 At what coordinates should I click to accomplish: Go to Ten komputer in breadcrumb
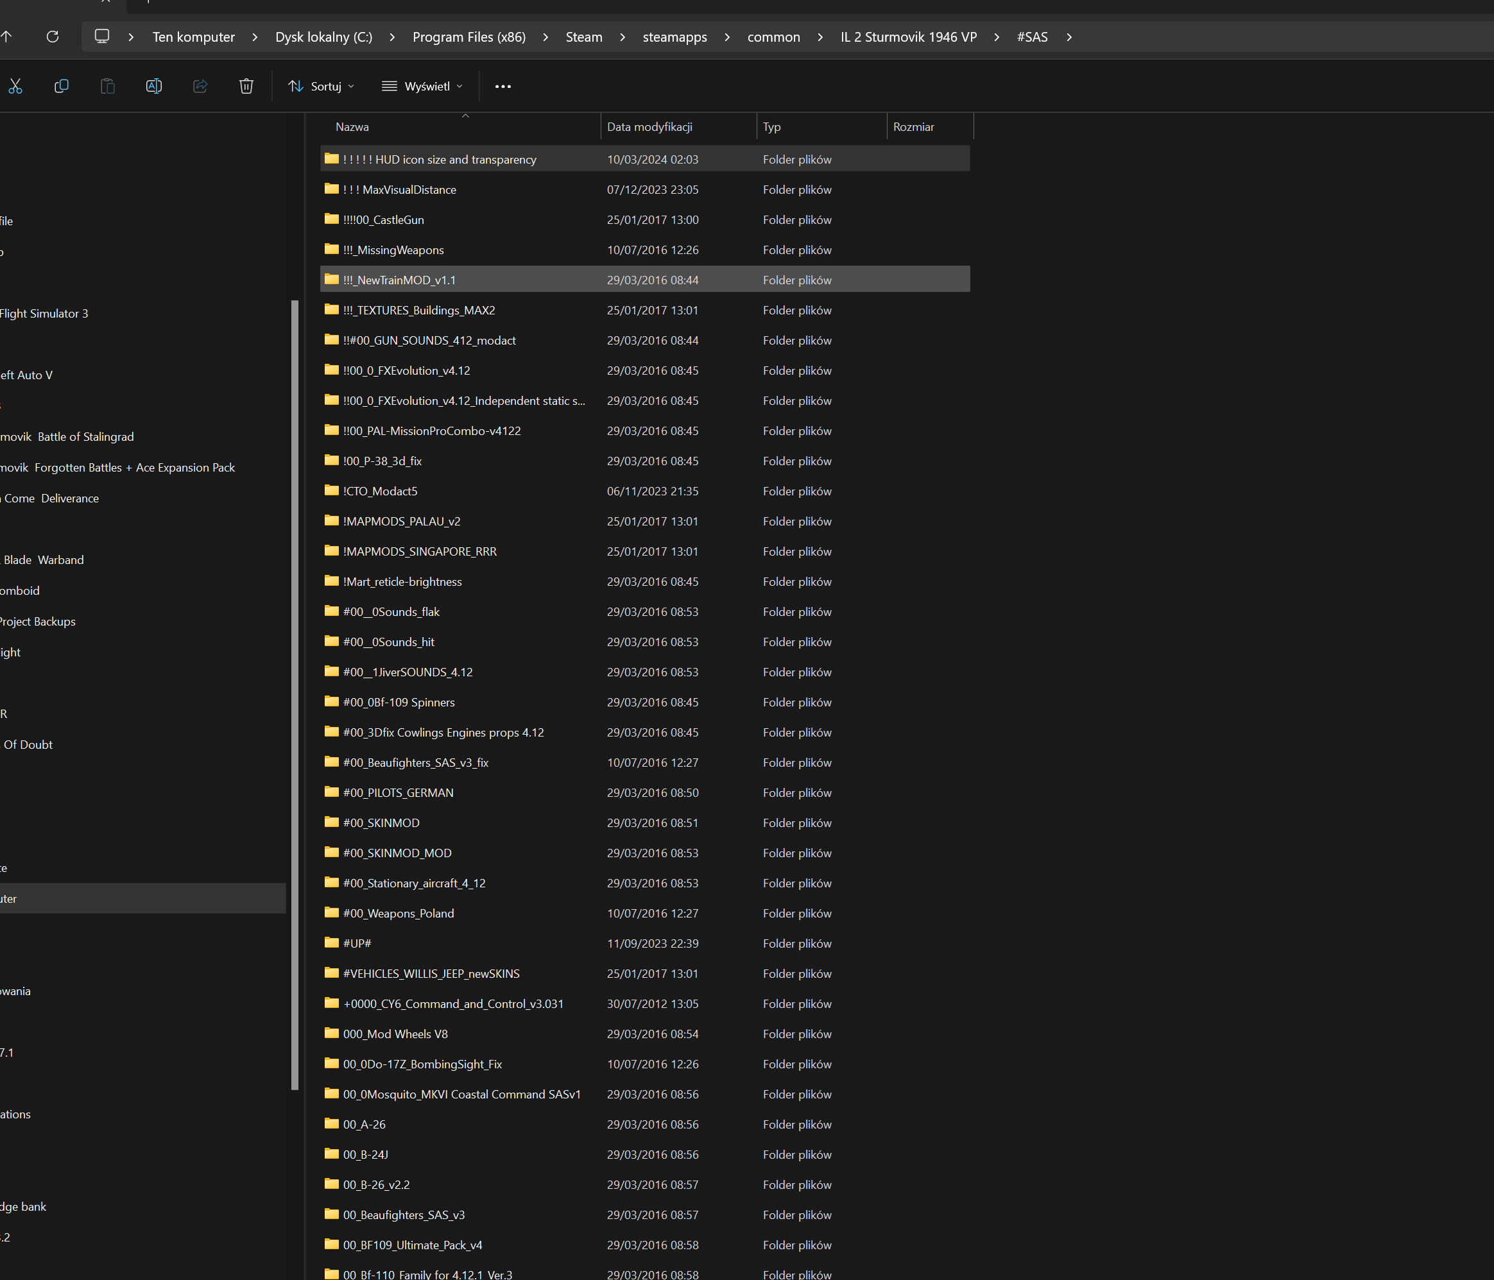pyautogui.click(x=193, y=37)
